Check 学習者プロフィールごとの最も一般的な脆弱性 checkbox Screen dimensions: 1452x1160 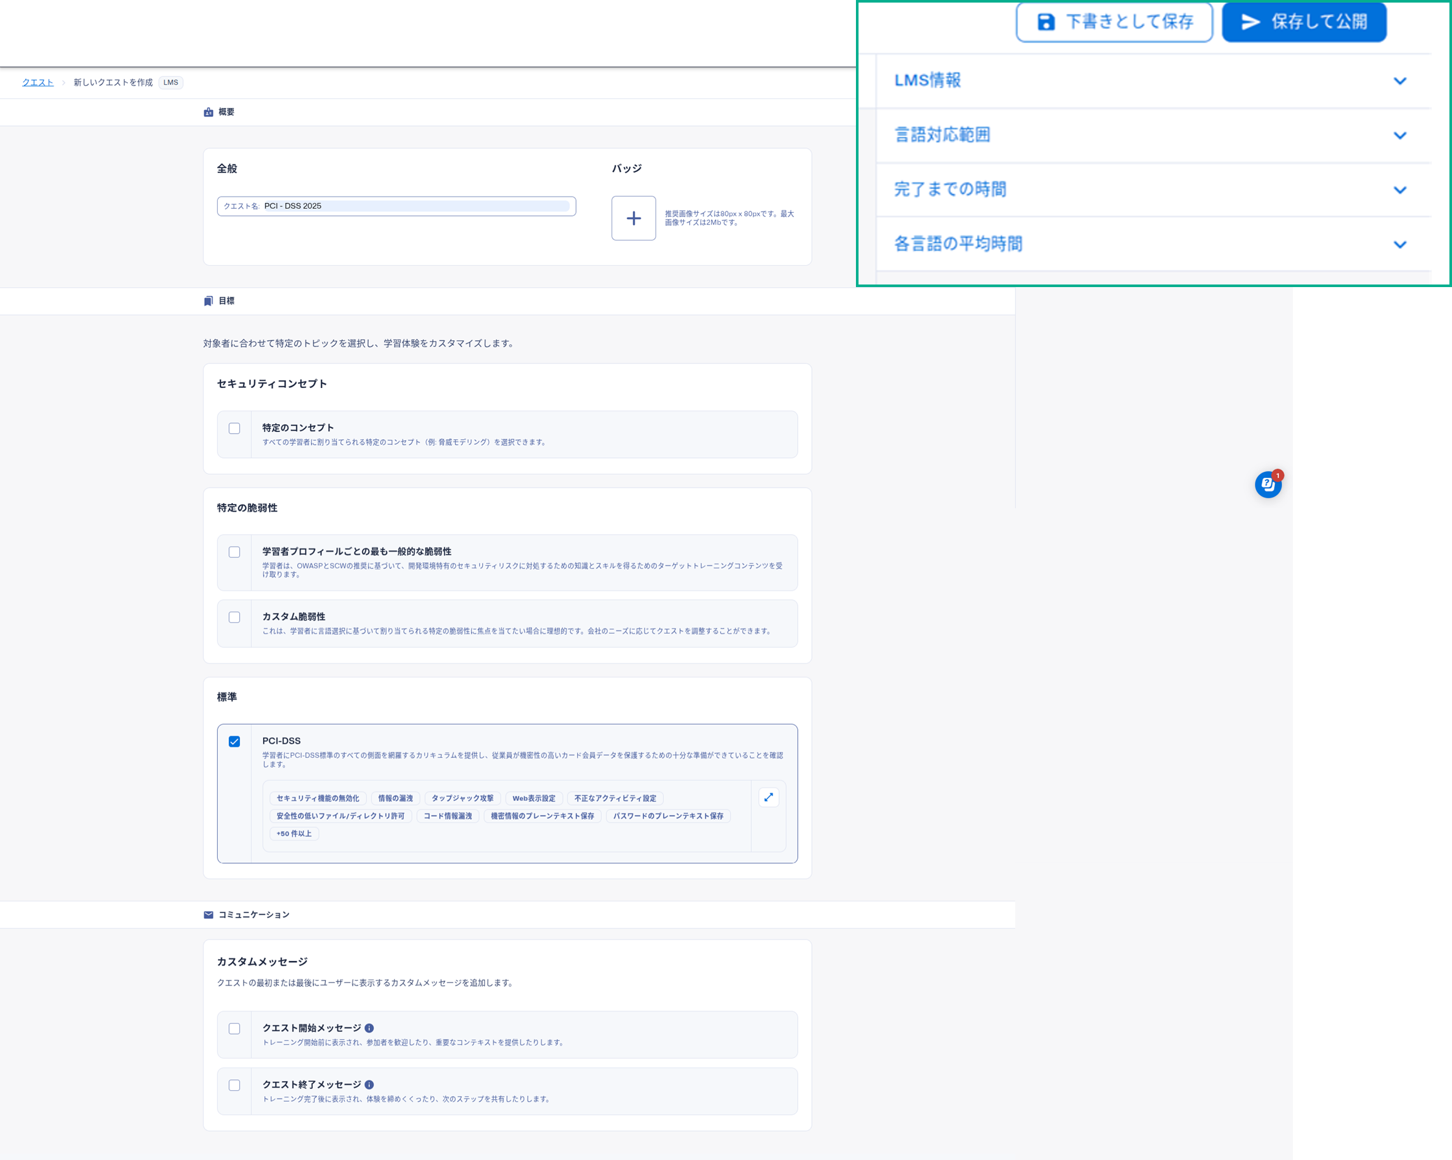(235, 552)
